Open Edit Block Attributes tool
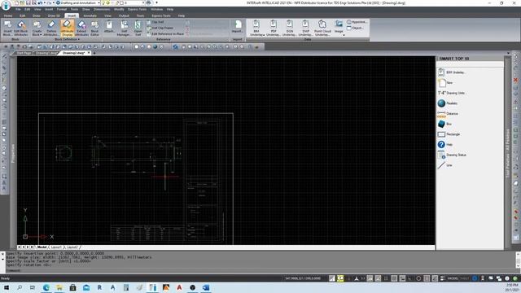The width and height of the screenshot is (521, 293). 21,28
